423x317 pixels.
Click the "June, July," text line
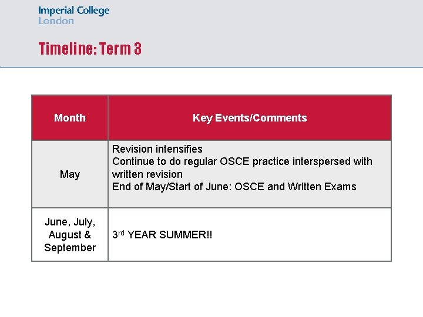pos(70,222)
